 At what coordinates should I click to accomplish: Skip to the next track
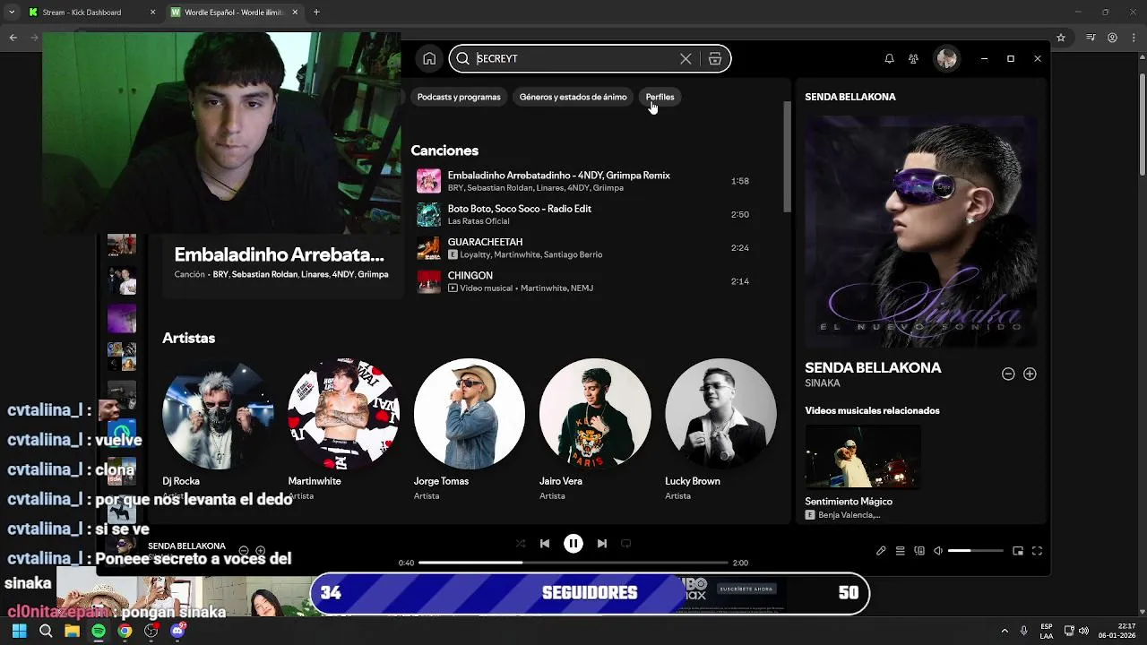[x=602, y=543]
